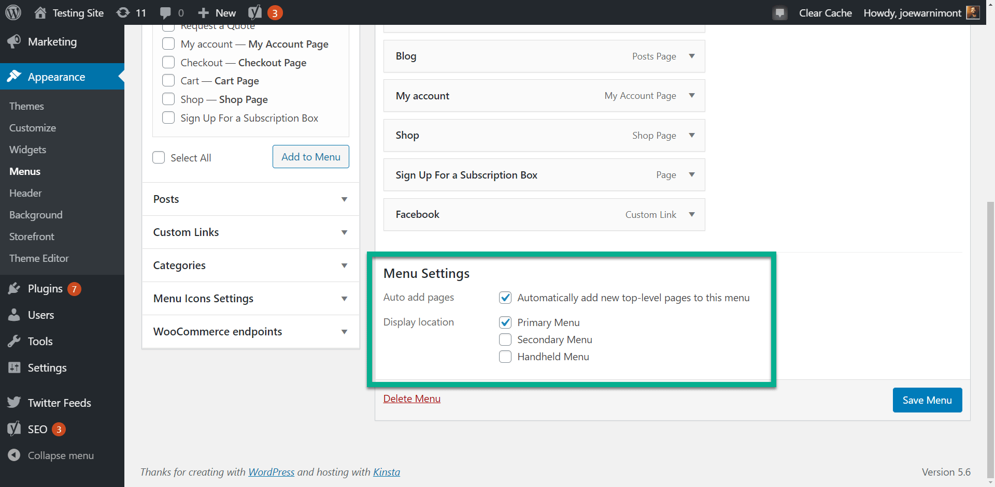Screen dimensions: 995x487
Task: Disable automatically adding new top-level pages
Action: coord(505,297)
